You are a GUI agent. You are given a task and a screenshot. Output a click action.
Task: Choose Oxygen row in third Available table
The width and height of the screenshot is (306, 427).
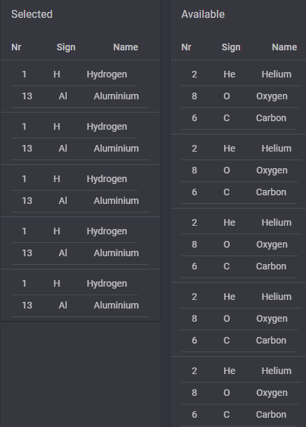click(239, 244)
